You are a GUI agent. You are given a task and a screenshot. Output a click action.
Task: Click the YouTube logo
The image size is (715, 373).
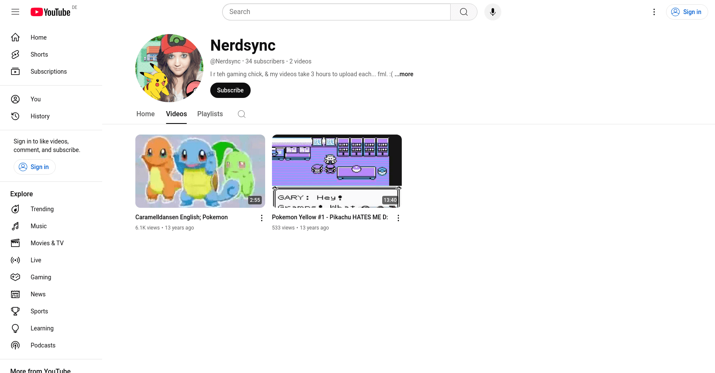(x=51, y=12)
